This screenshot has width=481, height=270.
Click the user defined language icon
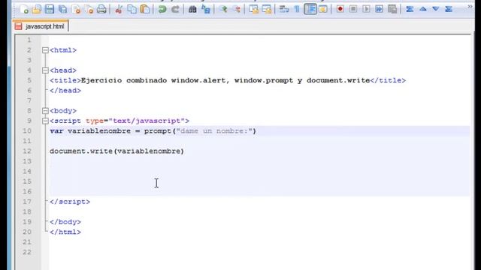coord(323,10)
